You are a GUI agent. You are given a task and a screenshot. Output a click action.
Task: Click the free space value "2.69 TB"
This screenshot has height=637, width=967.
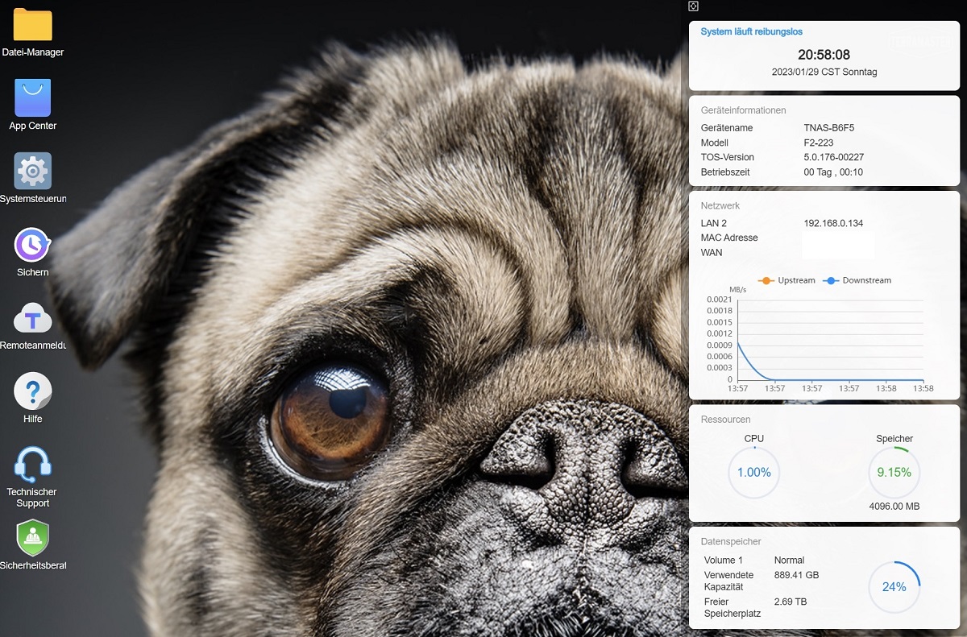(x=791, y=602)
